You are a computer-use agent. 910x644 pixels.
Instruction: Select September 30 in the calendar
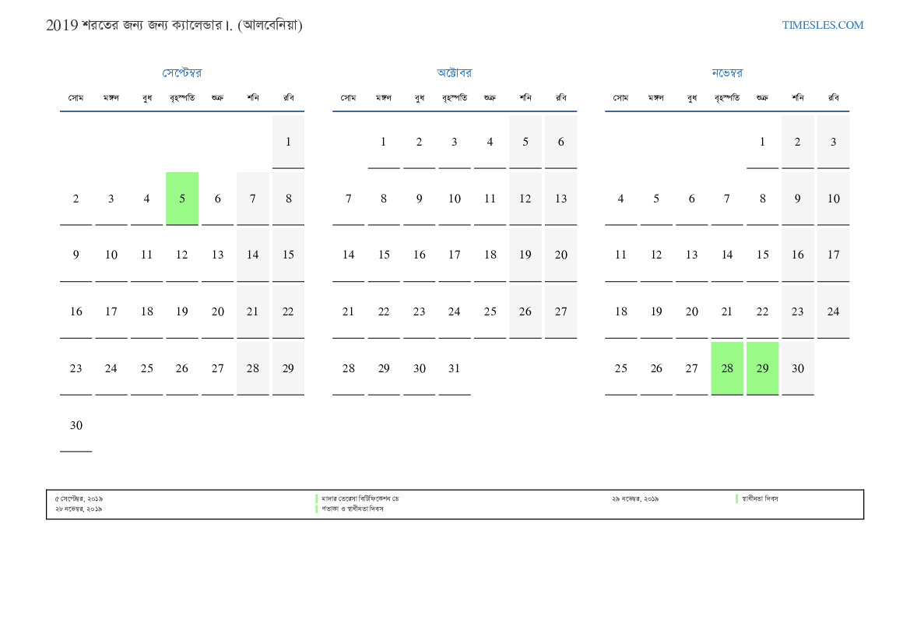[x=76, y=425]
